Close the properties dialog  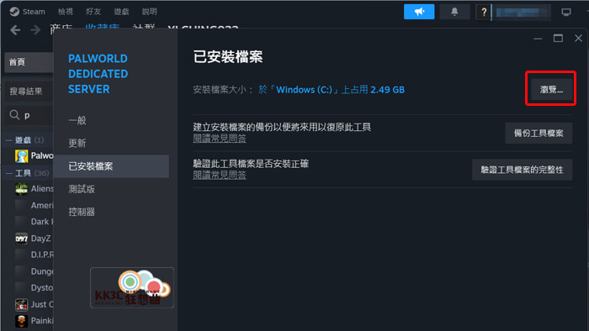click(x=578, y=39)
